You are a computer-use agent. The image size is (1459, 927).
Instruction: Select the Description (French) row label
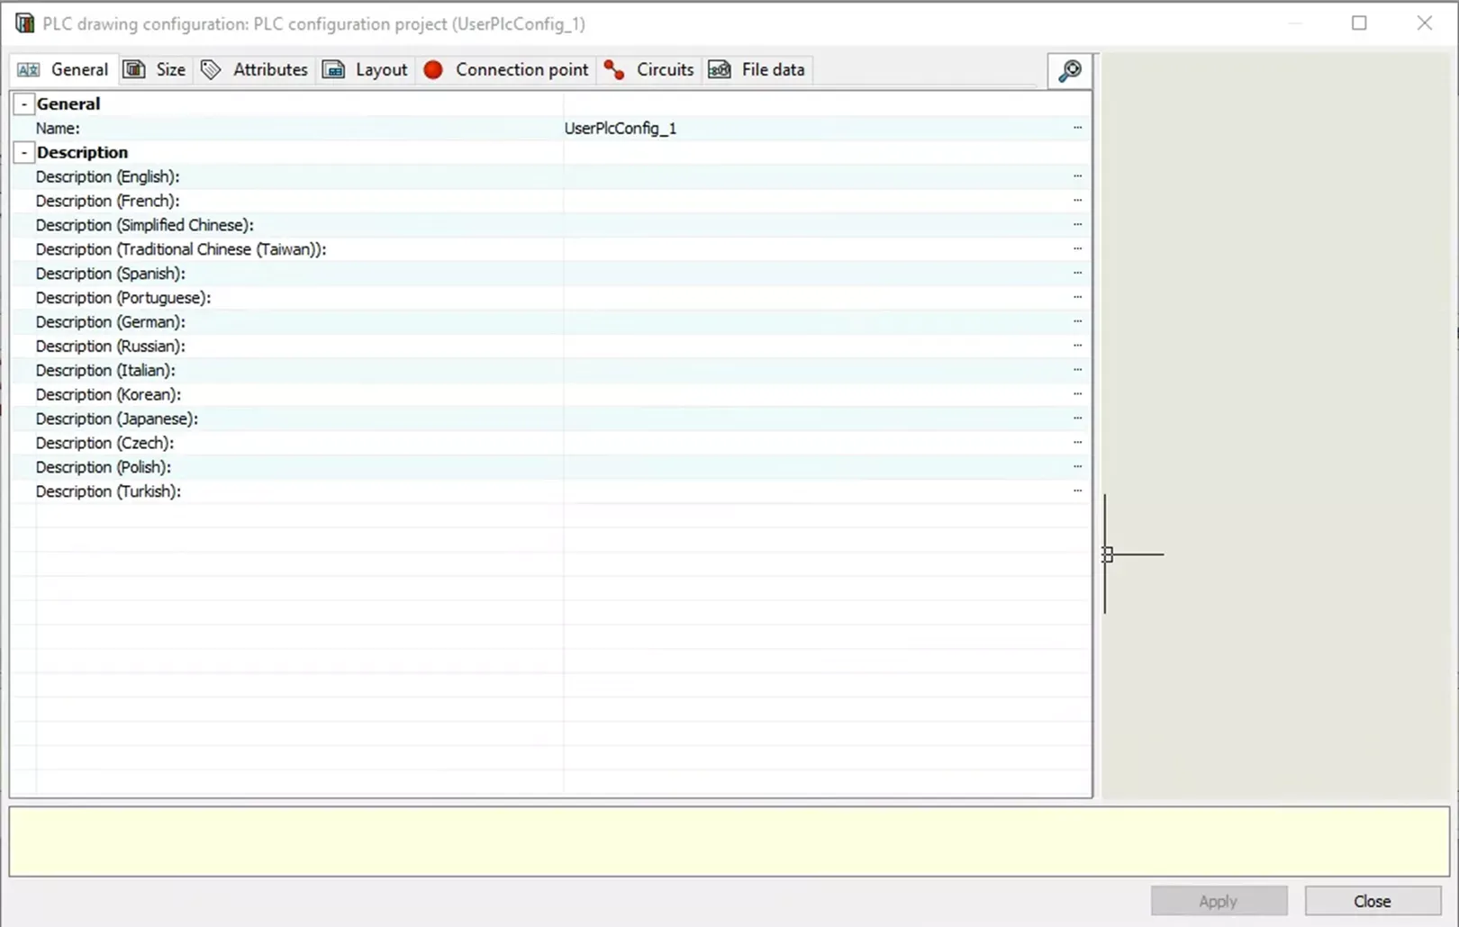coord(108,202)
